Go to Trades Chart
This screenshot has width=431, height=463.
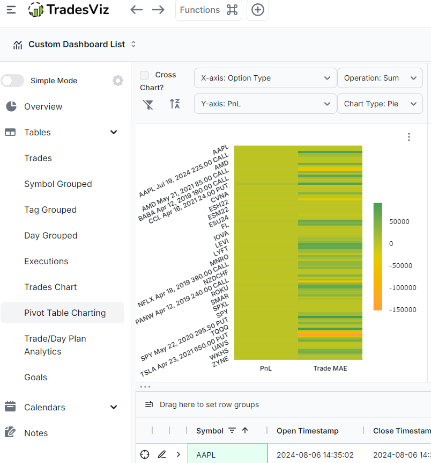click(50, 287)
